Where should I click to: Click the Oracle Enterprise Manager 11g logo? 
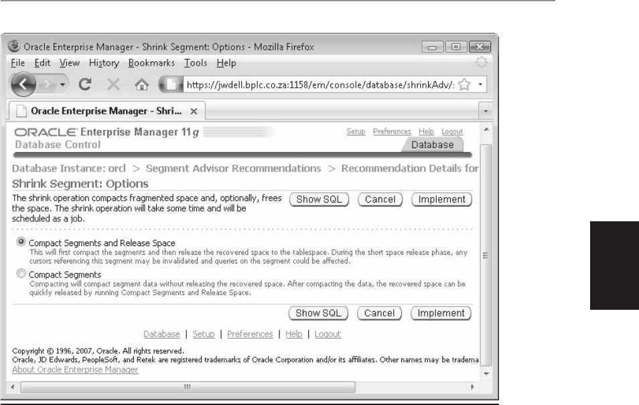pos(106,132)
